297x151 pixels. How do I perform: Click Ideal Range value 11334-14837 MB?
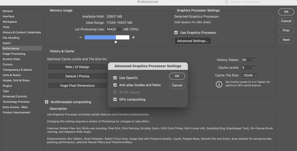(x=119, y=23)
